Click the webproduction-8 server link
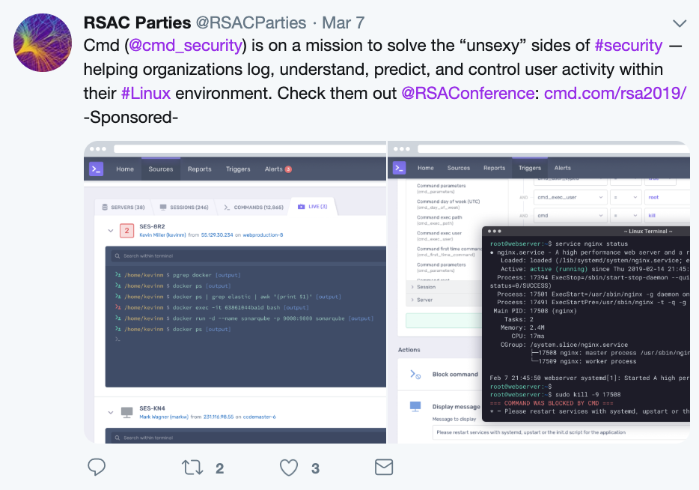Screen dimensions: 699x490 coord(263,235)
